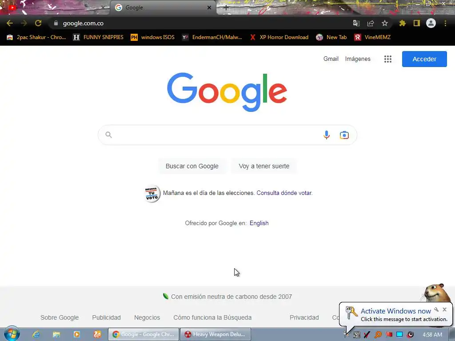Share this page from the address bar
Viewport: 455px width, 341px height.
(x=371, y=23)
